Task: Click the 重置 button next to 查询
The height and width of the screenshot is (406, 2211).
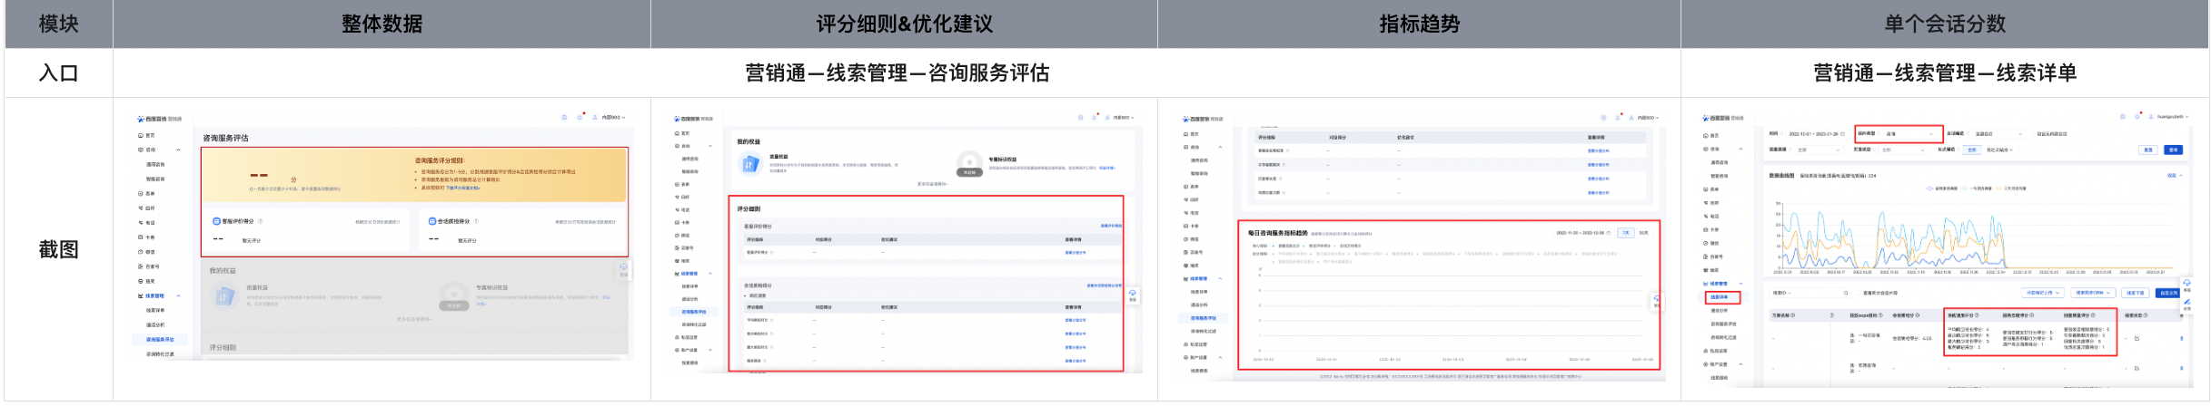Action: pos(2148,150)
